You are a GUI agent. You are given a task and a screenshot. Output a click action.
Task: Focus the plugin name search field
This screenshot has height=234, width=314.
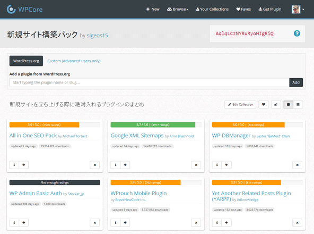coord(149,82)
